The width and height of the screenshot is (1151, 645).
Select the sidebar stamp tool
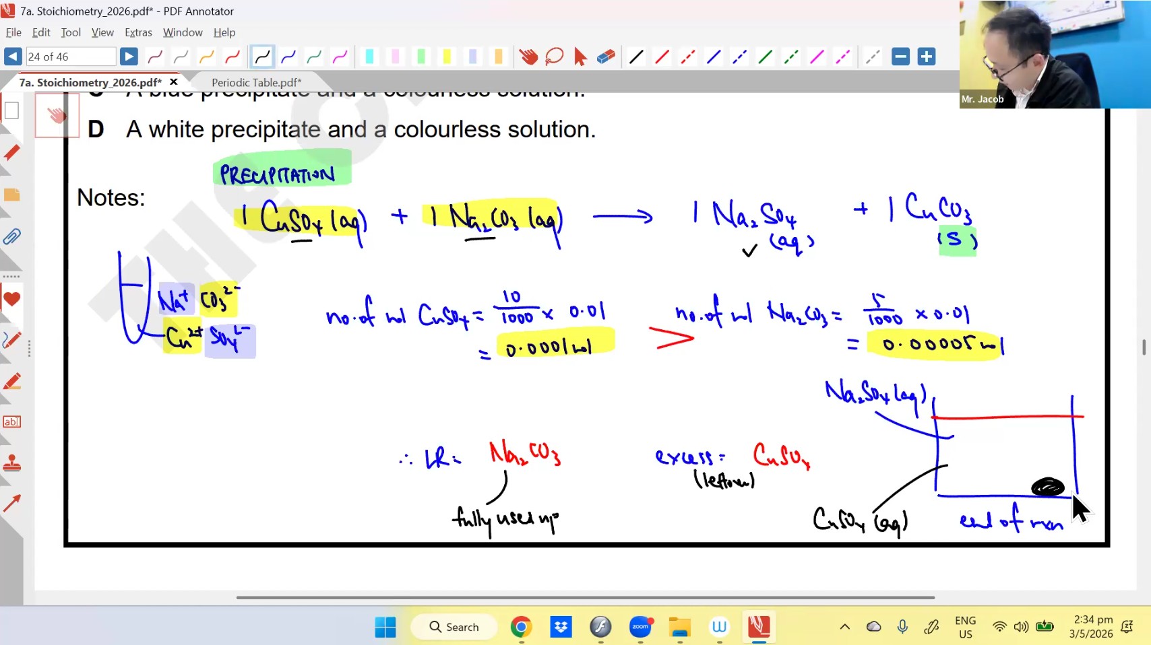pos(11,463)
